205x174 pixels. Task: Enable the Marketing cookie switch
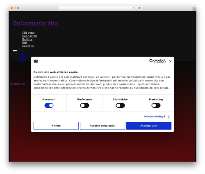(x=156, y=105)
